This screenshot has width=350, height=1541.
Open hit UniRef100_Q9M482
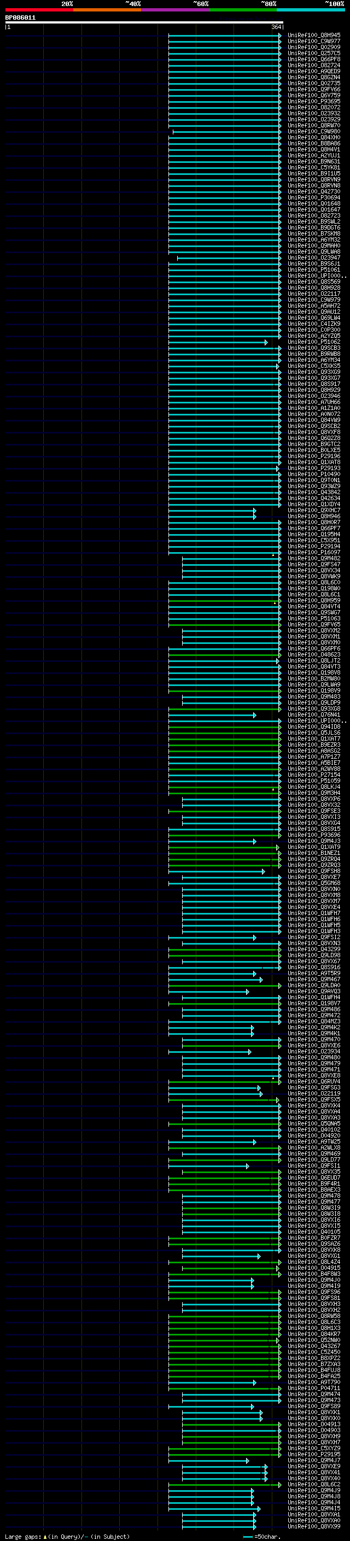click(314, 559)
